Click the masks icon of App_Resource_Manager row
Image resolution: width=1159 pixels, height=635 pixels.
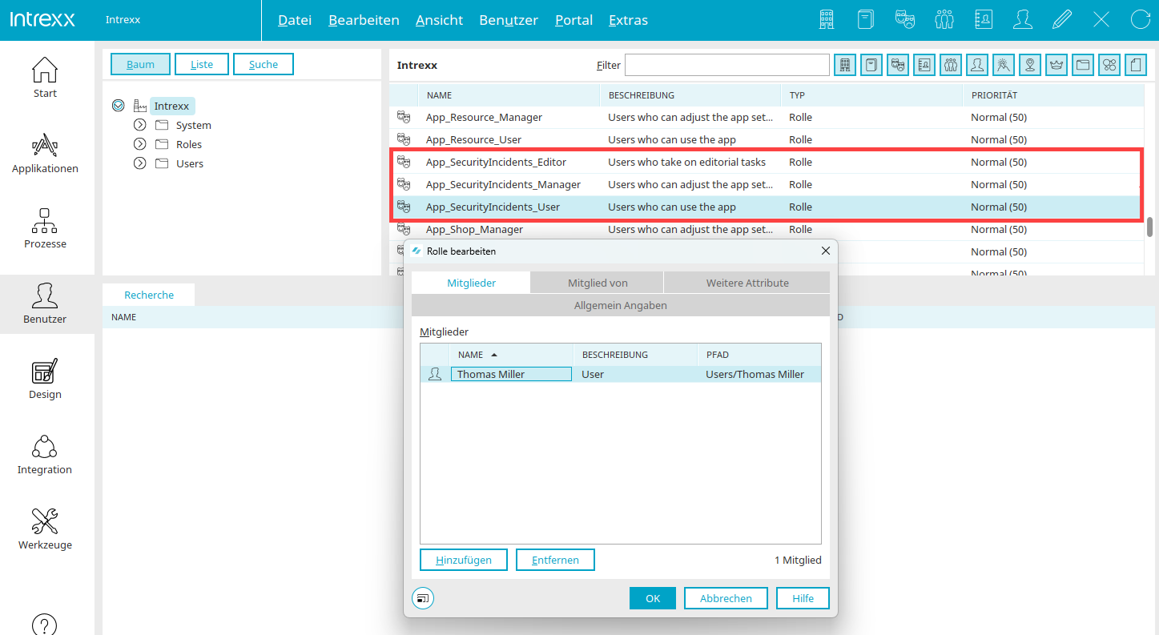click(x=404, y=117)
